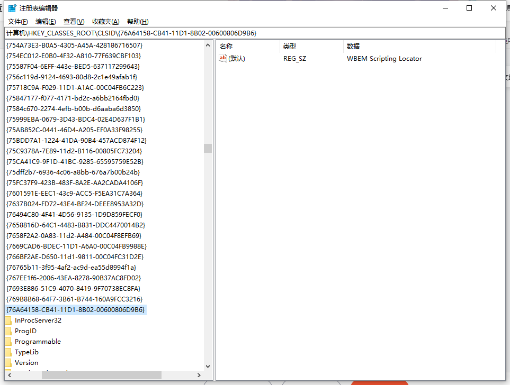The height and width of the screenshot is (385, 510).
Task: Select key {7658F2A2-0A83-11d2-A484-00C04F8EFB69}
Action: pyautogui.click(x=74, y=235)
